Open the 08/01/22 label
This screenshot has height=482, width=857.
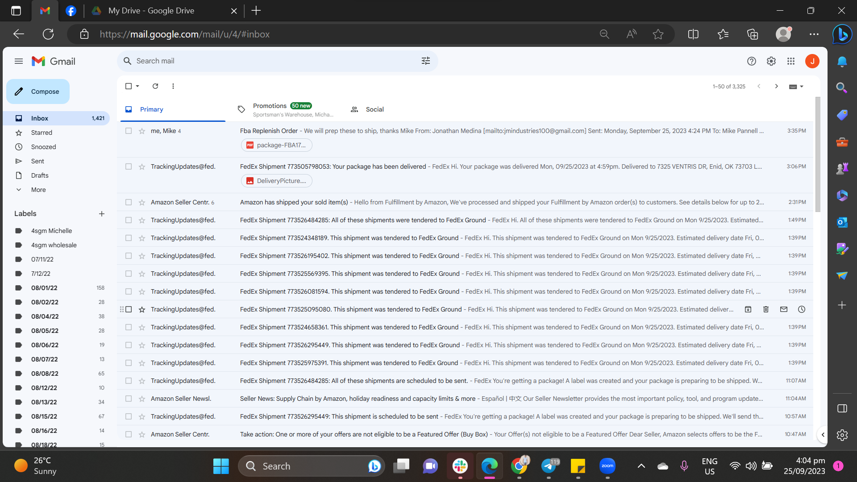coord(44,288)
